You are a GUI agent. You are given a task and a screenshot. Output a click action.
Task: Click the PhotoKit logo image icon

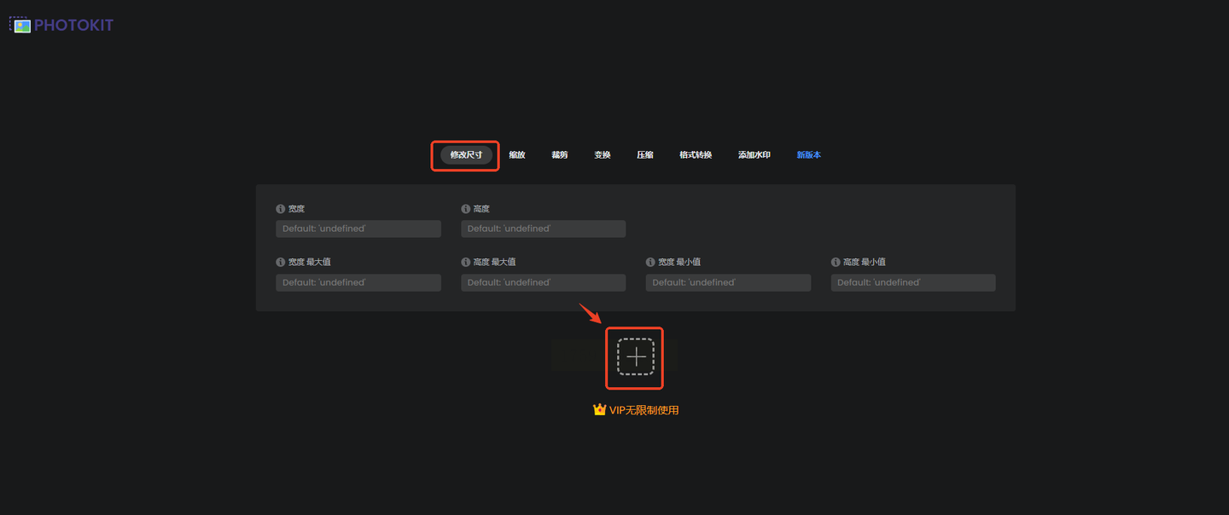20,25
